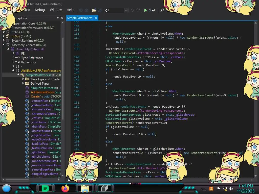
Task: Expand the Base Type and Interfaces folder
Action: point(23,79)
